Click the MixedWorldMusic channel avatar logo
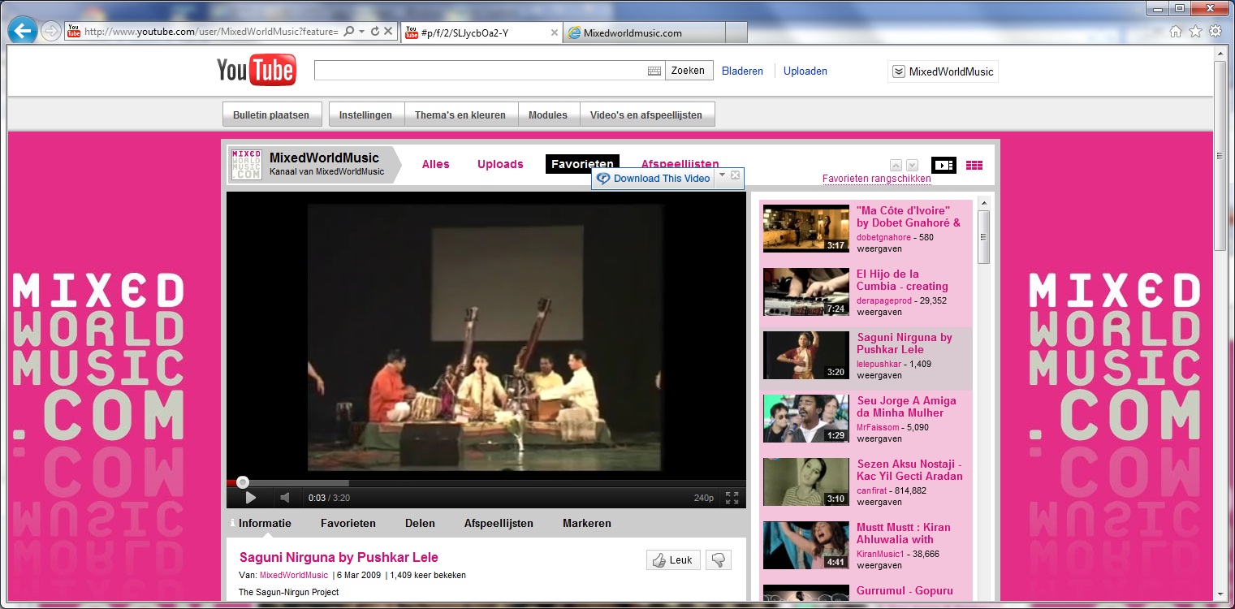The image size is (1235, 609). point(246,164)
